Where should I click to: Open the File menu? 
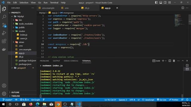tap(9, 3)
